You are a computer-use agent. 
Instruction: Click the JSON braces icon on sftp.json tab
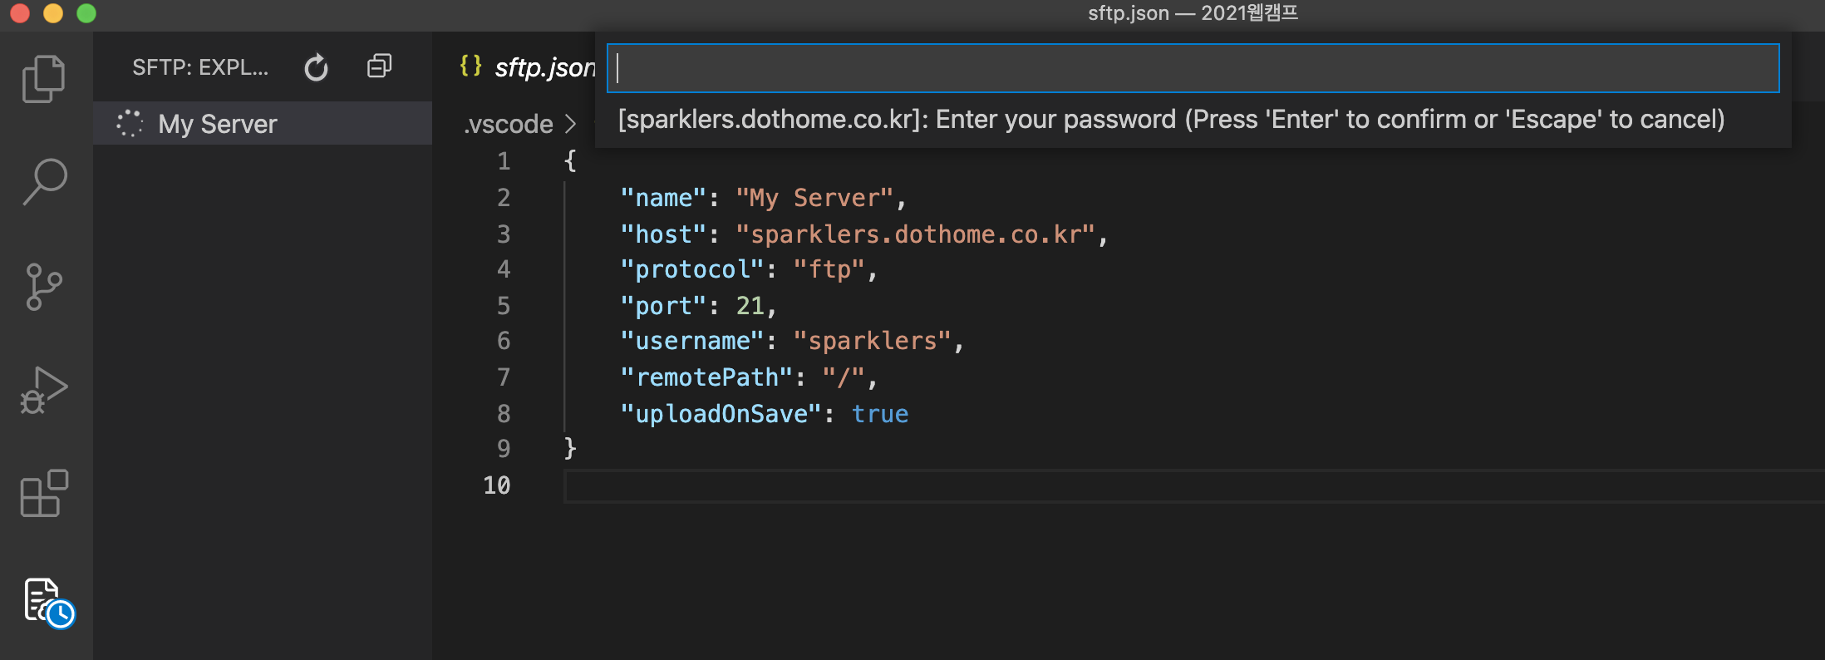(x=470, y=66)
